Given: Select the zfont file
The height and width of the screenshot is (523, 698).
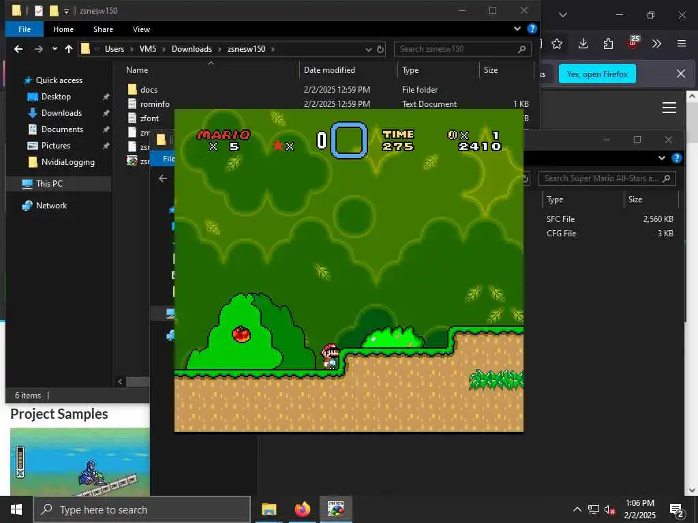Looking at the screenshot, I should [x=149, y=118].
